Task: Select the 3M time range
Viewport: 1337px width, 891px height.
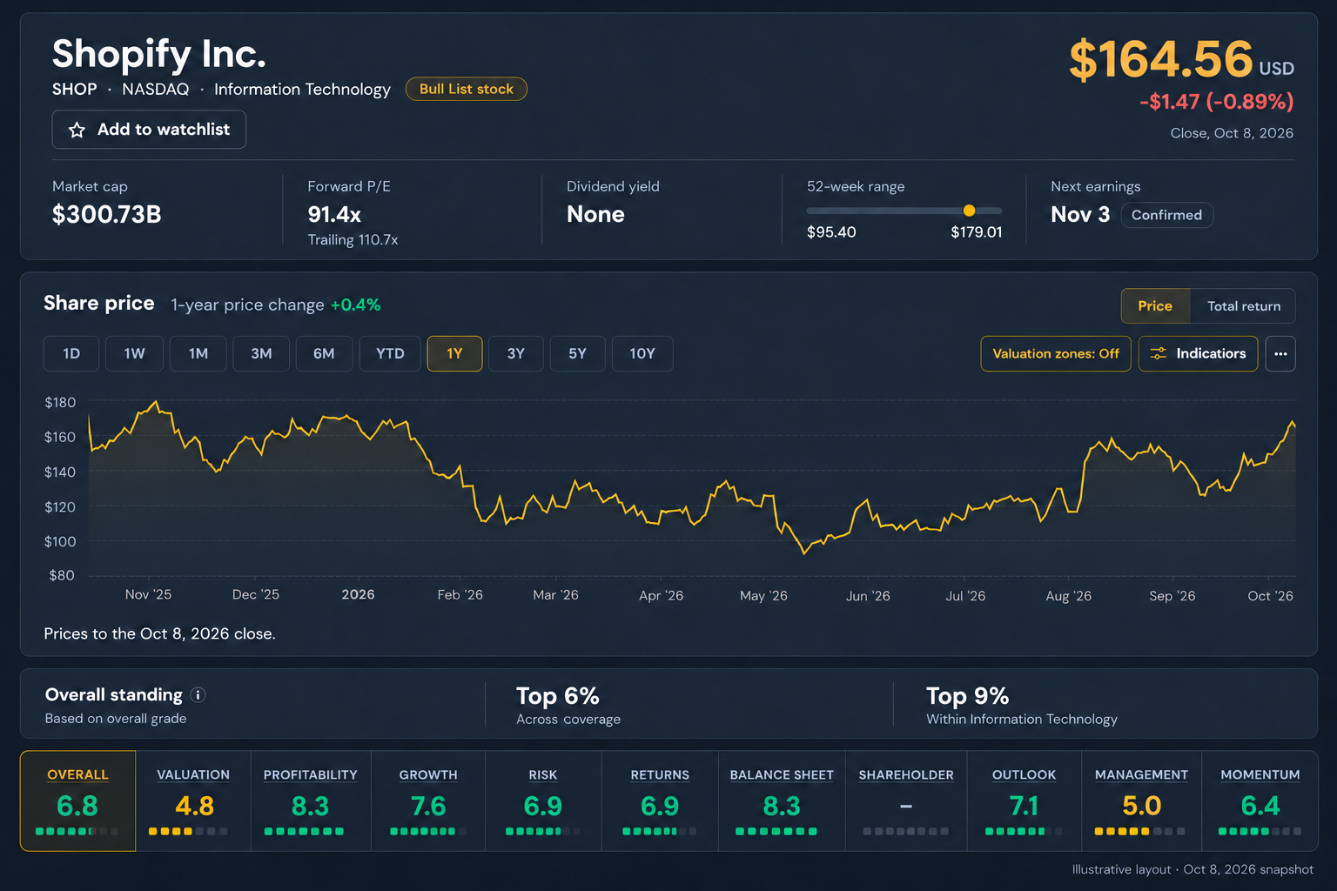Action: [261, 353]
